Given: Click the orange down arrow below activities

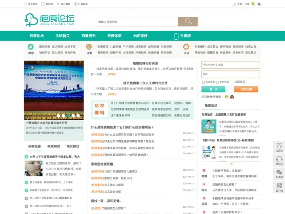Looking at the screenshot, I should pos(232,164).
